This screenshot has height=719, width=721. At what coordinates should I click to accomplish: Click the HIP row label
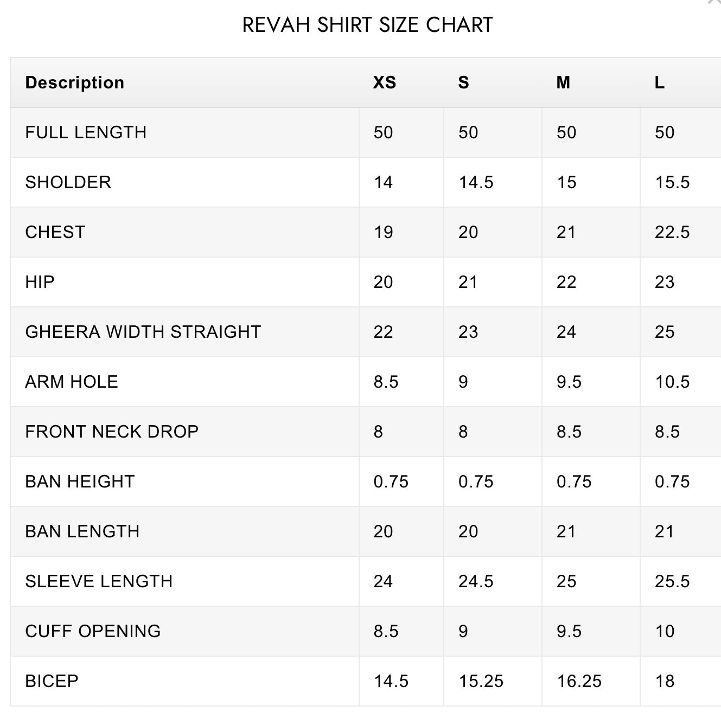[x=40, y=282]
